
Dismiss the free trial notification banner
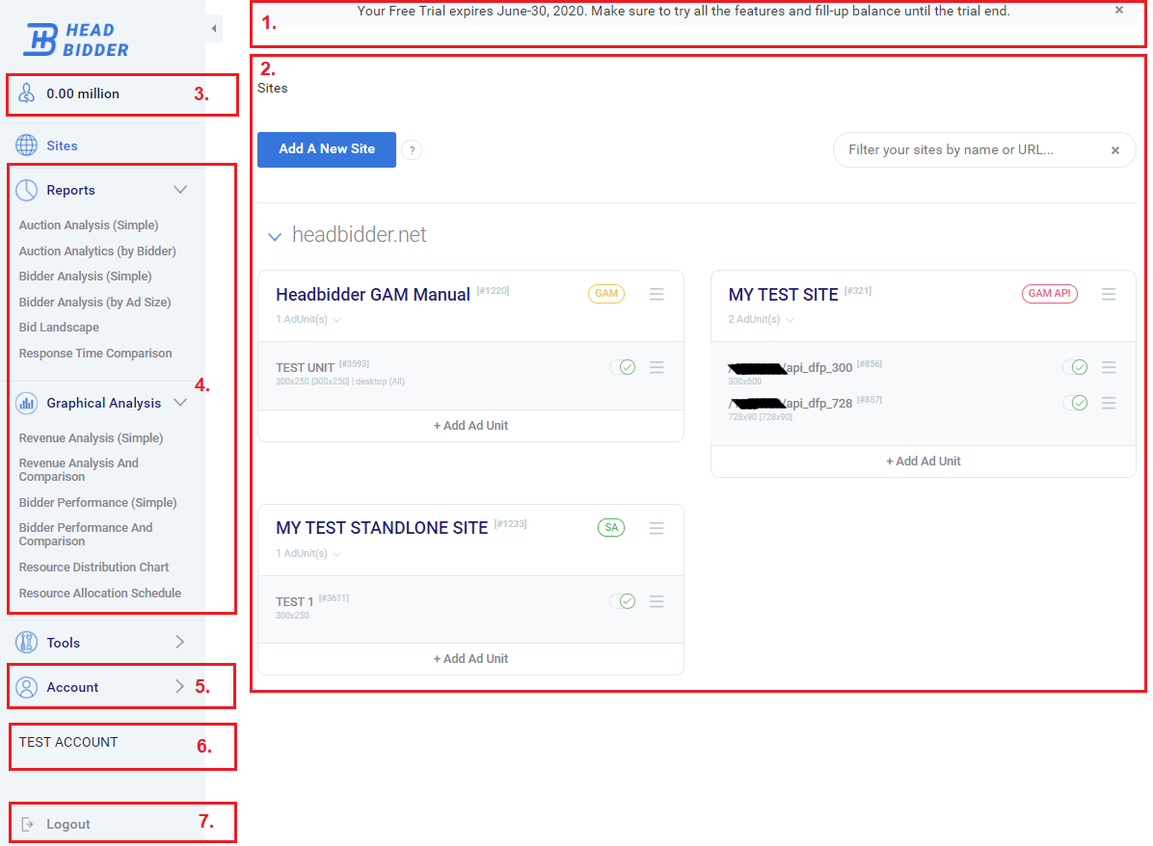pos(1119,10)
